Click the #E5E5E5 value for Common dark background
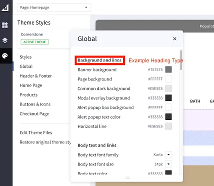 click(x=155, y=88)
